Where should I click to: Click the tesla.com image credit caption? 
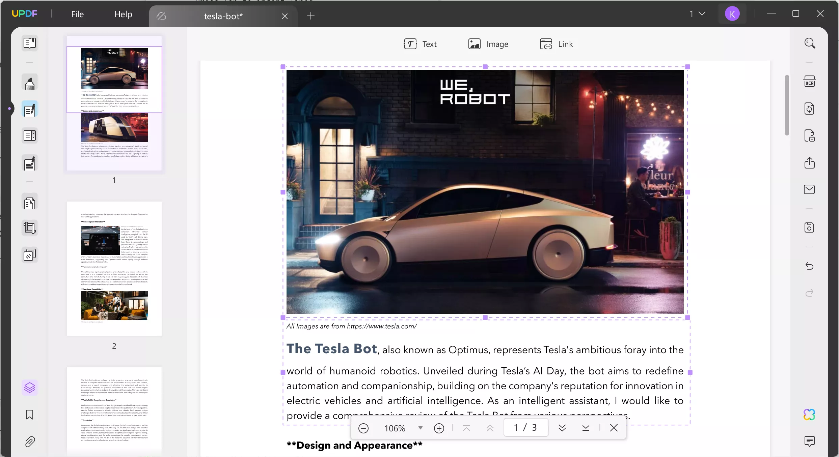351,326
